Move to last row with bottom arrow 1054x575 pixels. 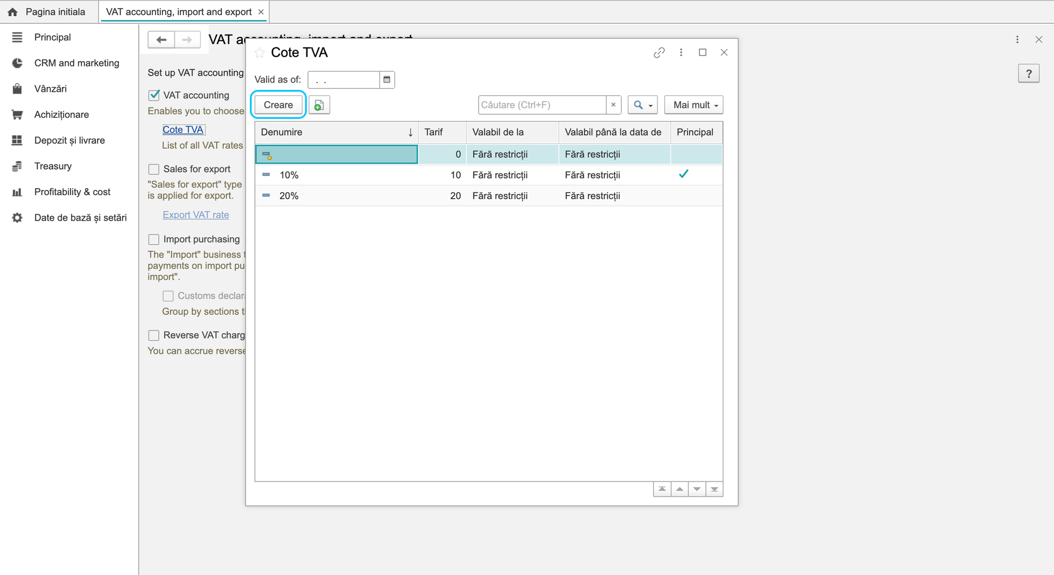pos(715,489)
